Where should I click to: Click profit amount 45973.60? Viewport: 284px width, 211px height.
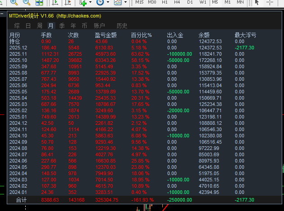(x=105, y=54)
